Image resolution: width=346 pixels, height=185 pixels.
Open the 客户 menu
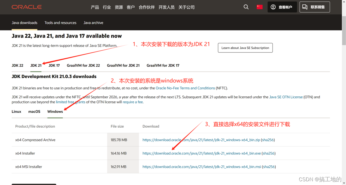[x=131, y=7]
